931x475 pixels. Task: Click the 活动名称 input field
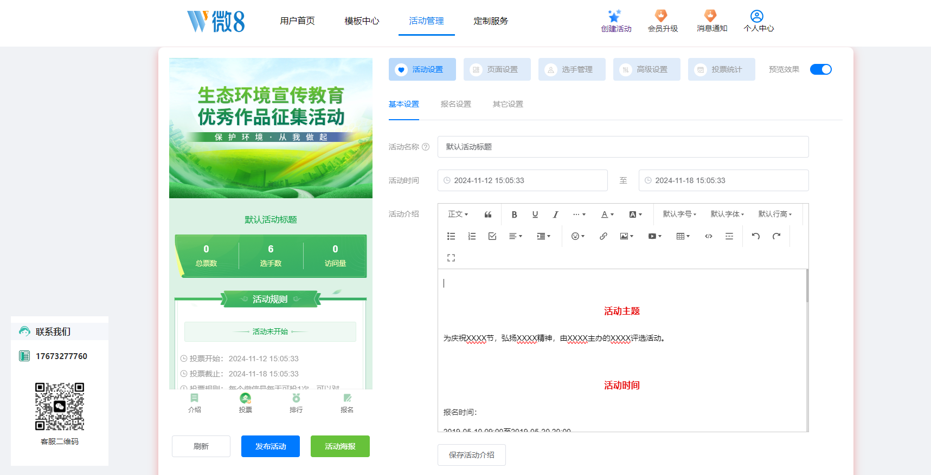pyautogui.click(x=623, y=147)
